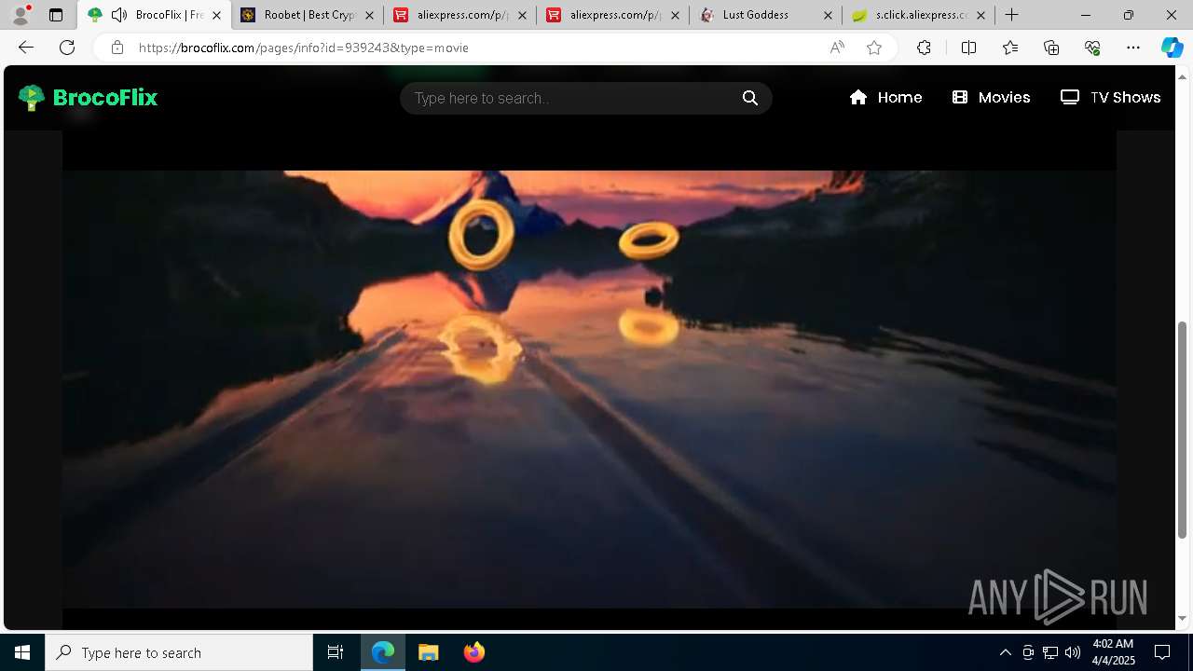Switch to the Roobet Best Crypto tab
This screenshot has height=671, width=1193.
(307, 15)
